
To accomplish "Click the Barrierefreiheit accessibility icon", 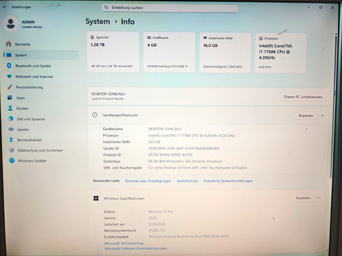I will pyautogui.click(x=11, y=139).
